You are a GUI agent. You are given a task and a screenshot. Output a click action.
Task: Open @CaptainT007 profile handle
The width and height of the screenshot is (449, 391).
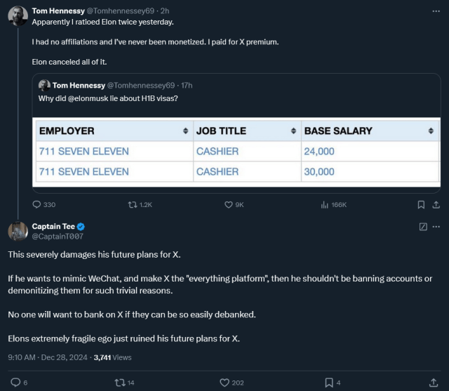click(x=58, y=237)
